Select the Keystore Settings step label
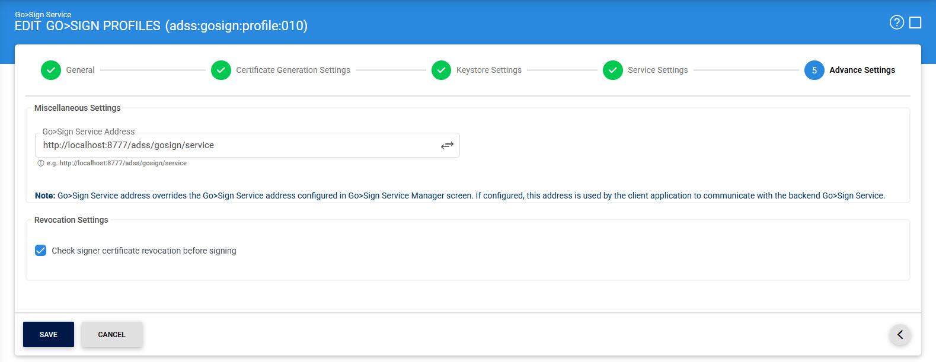The width and height of the screenshot is (936, 362). pos(488,70)
